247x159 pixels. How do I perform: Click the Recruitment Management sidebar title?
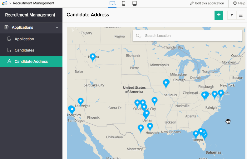[30, 15]
